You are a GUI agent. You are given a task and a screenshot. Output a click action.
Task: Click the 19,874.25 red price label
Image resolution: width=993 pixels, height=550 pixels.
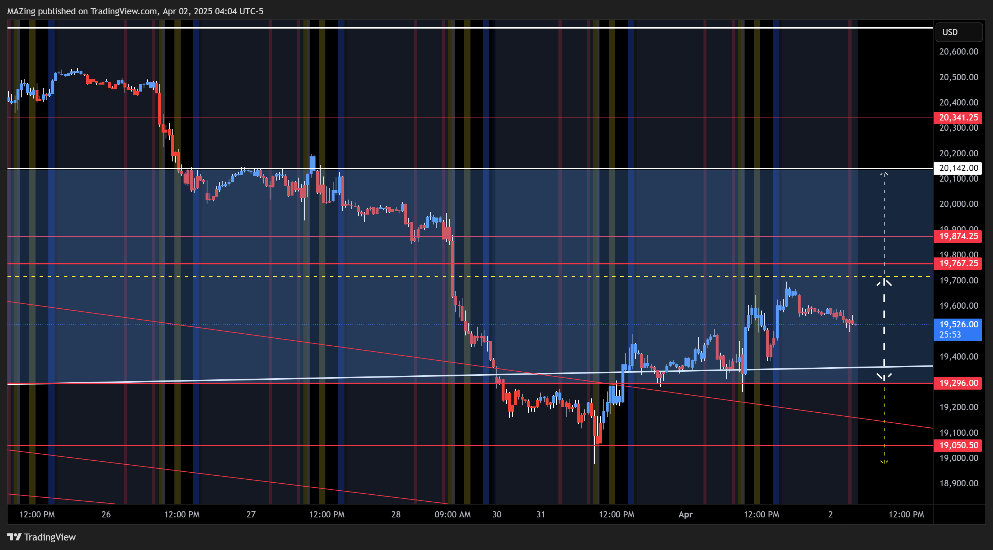coord(957,236)
